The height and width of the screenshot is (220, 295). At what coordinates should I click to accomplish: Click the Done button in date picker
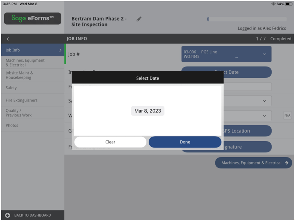pyautogui.click(x=185, y=142)
